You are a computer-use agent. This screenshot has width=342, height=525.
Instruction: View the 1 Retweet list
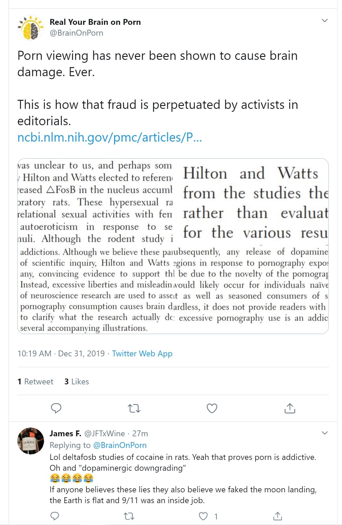(x=35, y=381)
